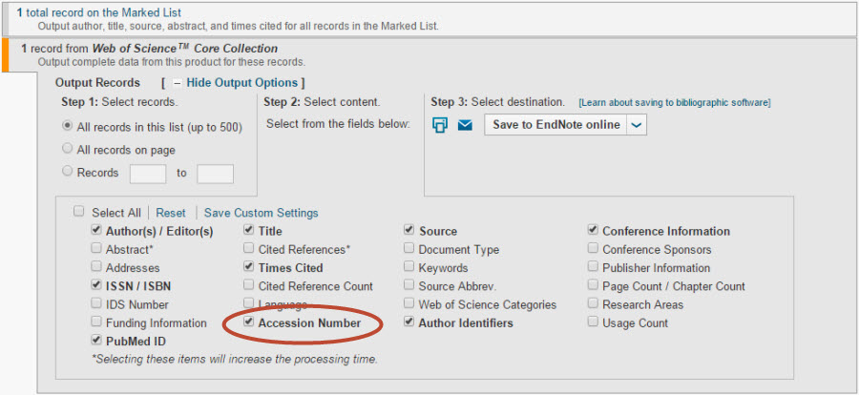Open Learn about saving to bibliographic software
Image resolution: width=859 pixels, height=395 pixels.
coord(674,103)
